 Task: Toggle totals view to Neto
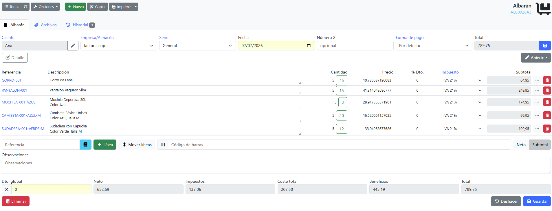pyautogui.click(x=521, y=145)
